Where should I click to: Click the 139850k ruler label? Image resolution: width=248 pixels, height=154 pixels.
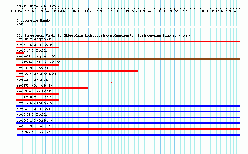point(88,11)
